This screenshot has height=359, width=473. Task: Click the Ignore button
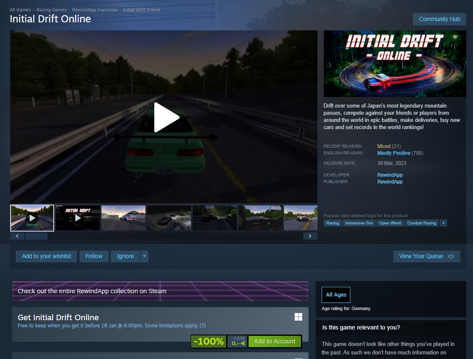point(125,256)
